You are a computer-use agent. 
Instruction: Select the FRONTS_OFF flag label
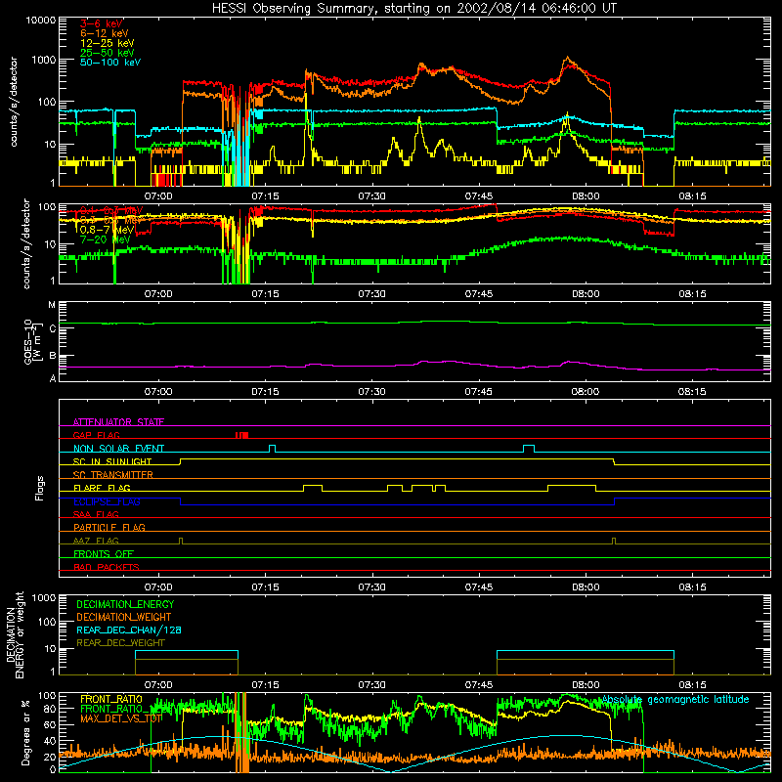pyautogui.click(x=104, y=553)
